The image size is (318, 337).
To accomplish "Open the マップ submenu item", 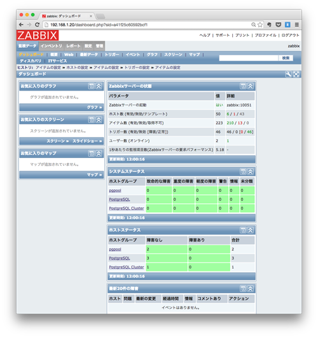I will 195,55.
